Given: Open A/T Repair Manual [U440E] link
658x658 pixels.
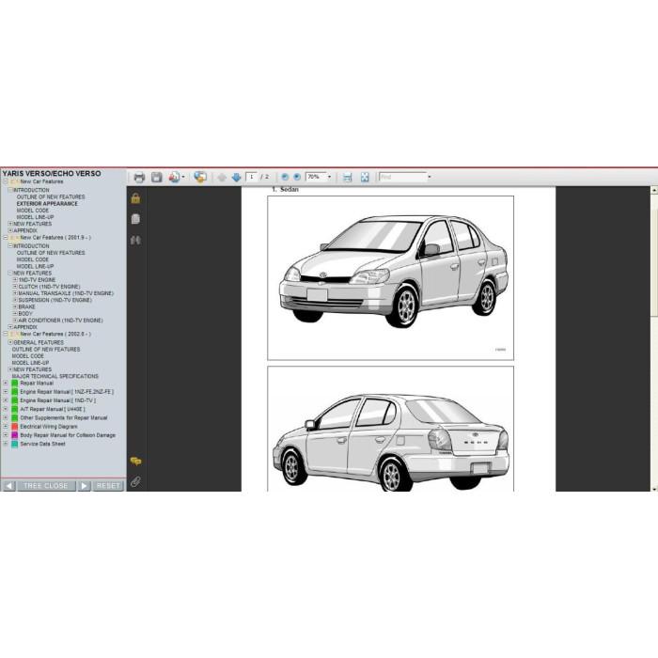Looking at the screenshot, I should [x=53, y=409].
